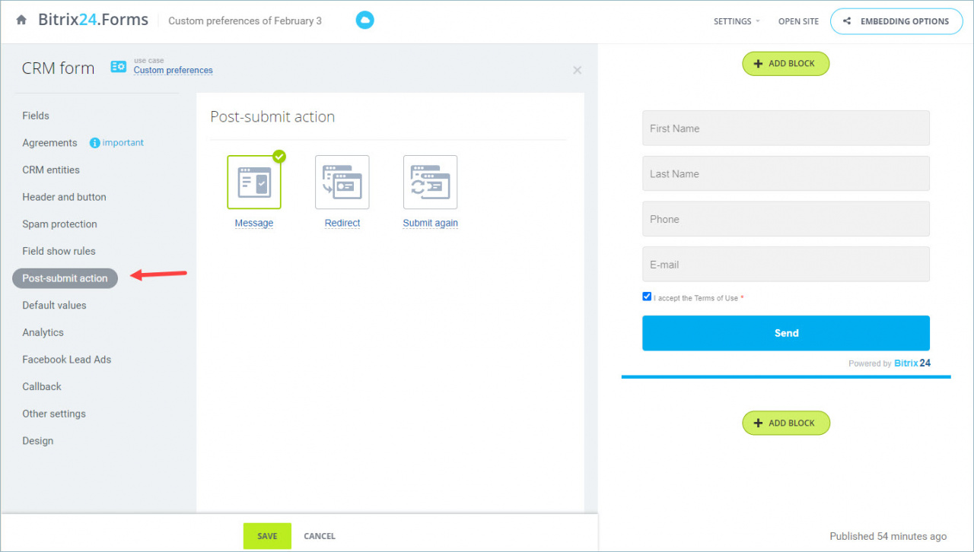Go to CRM entities settings
The image size is (974, 552).
click(x=51, y=170)
